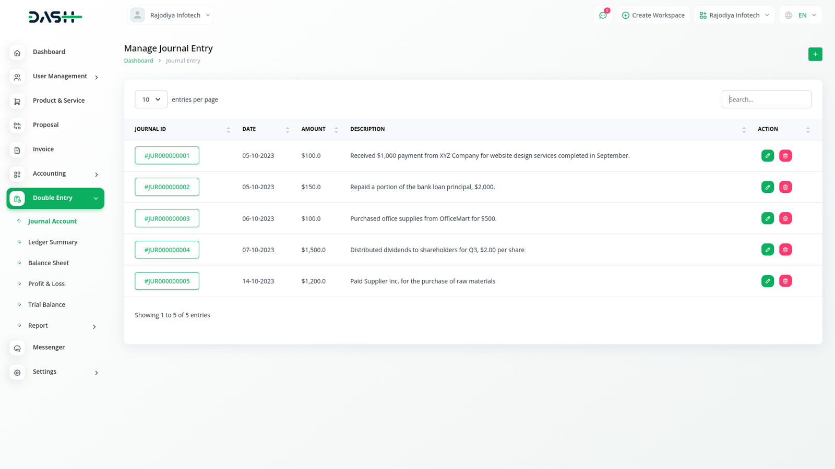Open Journal Account in sidebar
Image resolution: width=835 pixels, height=469 pixels.
(52, 221)
